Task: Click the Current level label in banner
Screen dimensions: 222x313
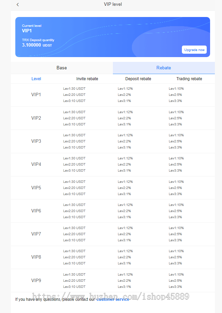Action: 32,26
